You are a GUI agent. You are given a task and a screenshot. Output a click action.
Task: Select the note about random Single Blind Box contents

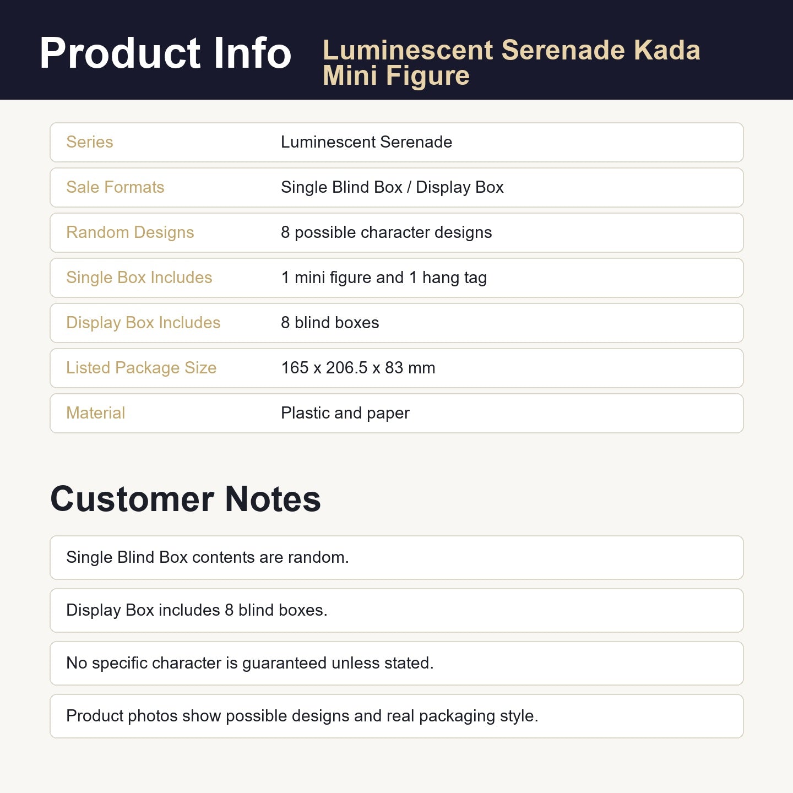coord(397,557)
